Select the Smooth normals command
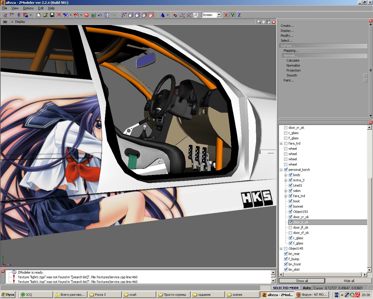The height and width of the screenshot is (299, 373). (292, 75)
